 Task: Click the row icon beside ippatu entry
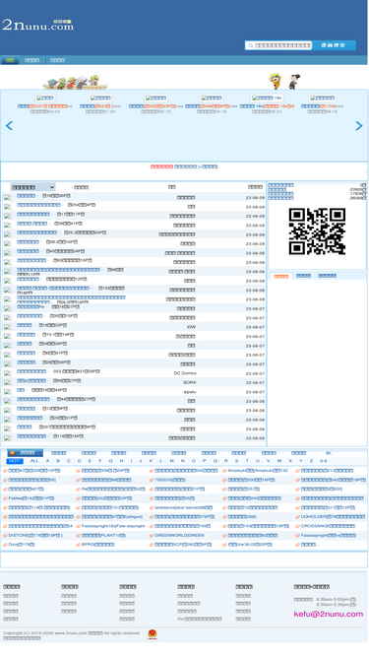7,391
